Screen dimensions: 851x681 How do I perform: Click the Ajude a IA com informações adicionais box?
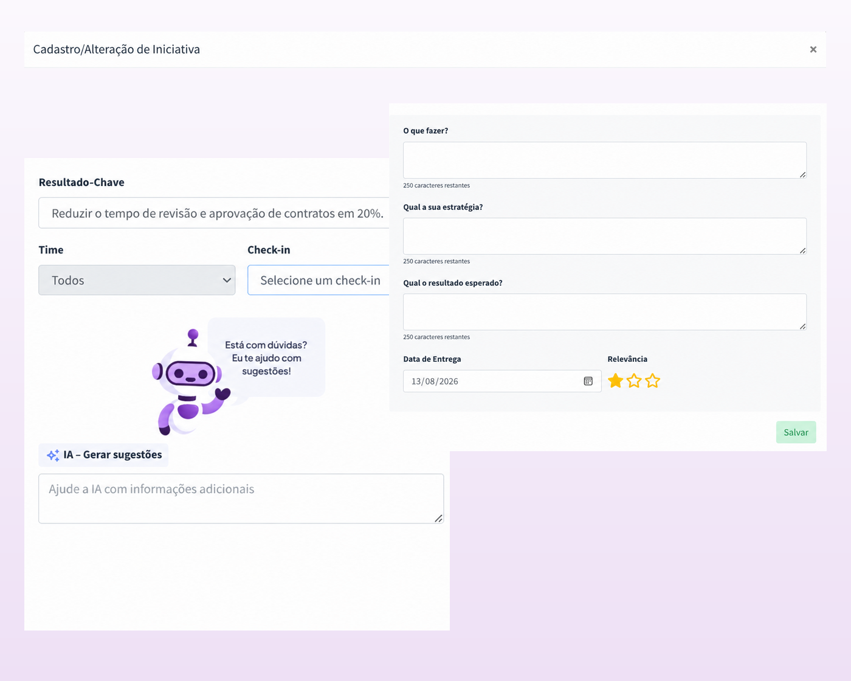[x=241, y=499]
